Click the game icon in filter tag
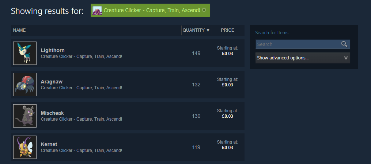This screenshot has height=164, width=371. [97, 11]
